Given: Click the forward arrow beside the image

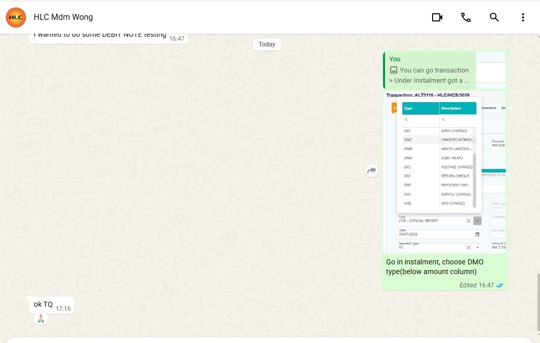Looking at the screenshot, I should (x=372, y=170).
